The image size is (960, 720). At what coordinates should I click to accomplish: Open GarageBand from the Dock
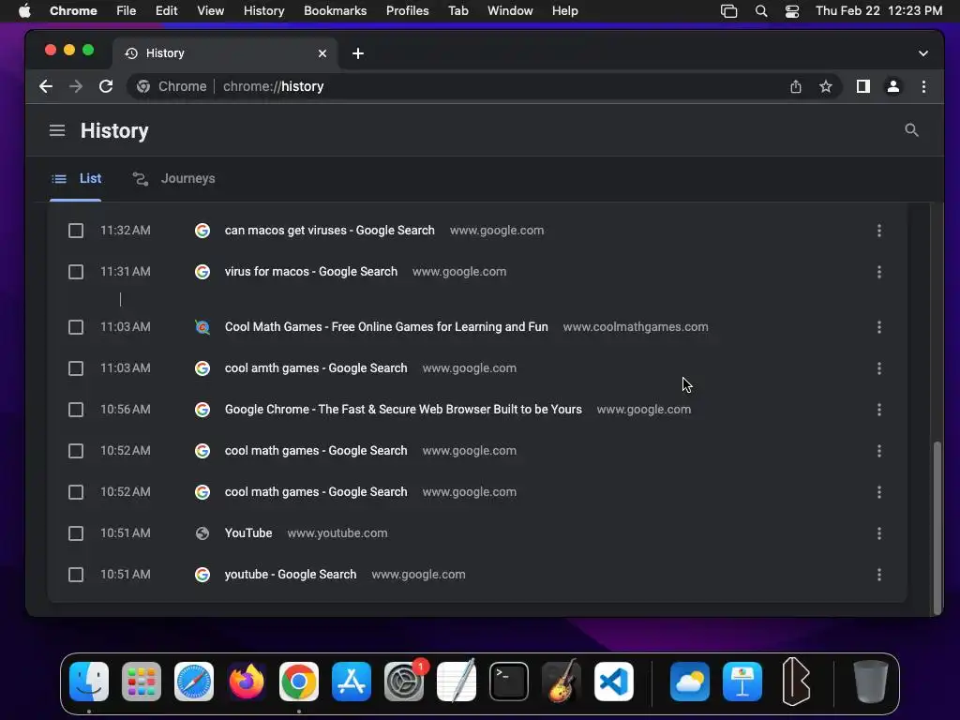[x=562, y=682]
